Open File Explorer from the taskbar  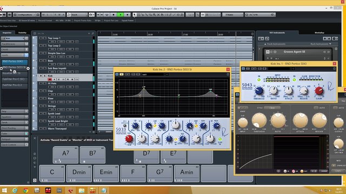[82, 190]
